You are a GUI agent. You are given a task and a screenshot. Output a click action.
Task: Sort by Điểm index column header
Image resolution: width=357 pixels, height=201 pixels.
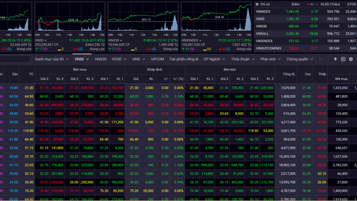[296, 4]
